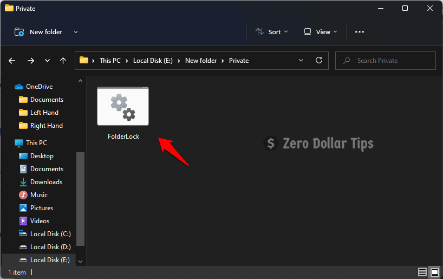Click the folder icon in address bar
The height and width of the screenshot is (279, 443).
click(83, 60)
